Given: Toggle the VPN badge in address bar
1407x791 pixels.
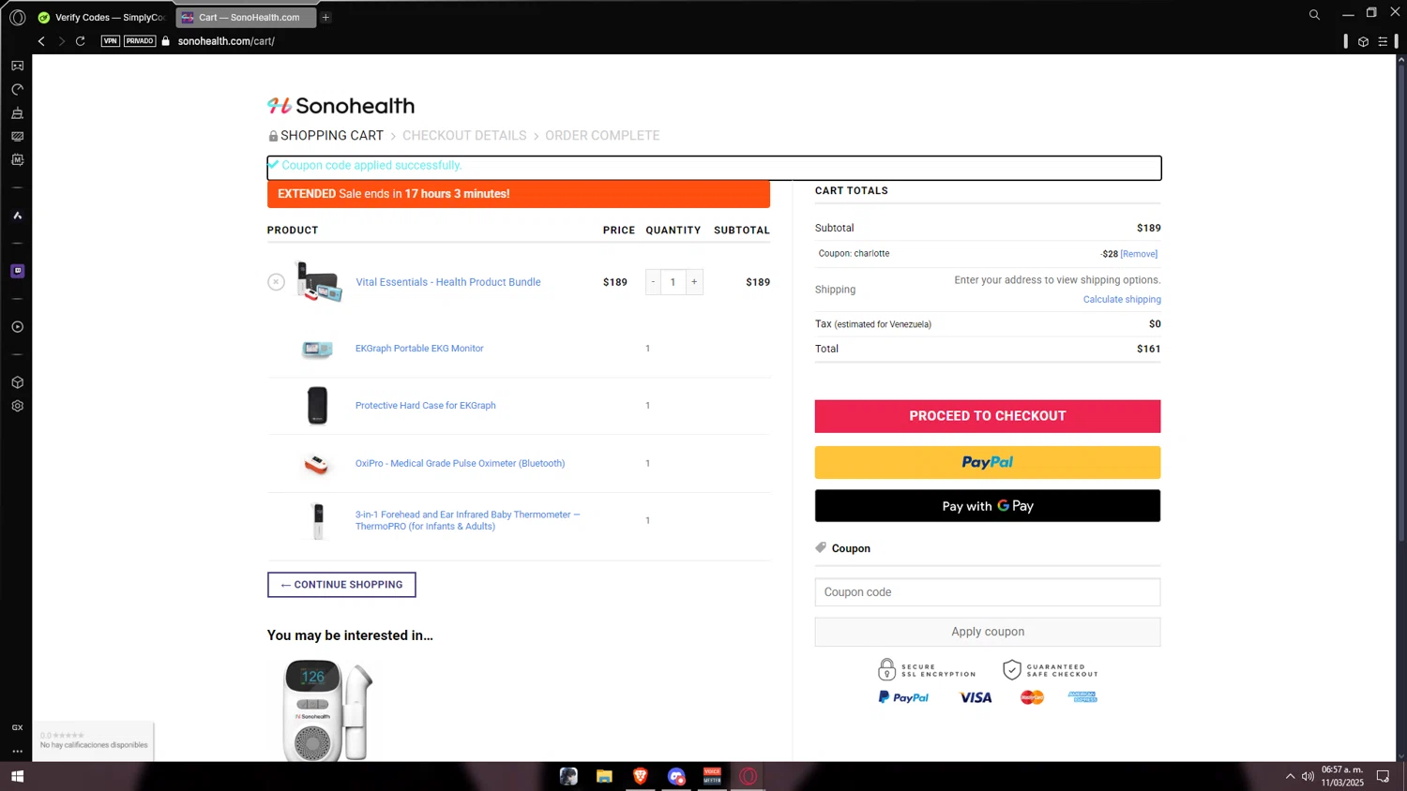Looking at the screenshot, I should [111, 41].
